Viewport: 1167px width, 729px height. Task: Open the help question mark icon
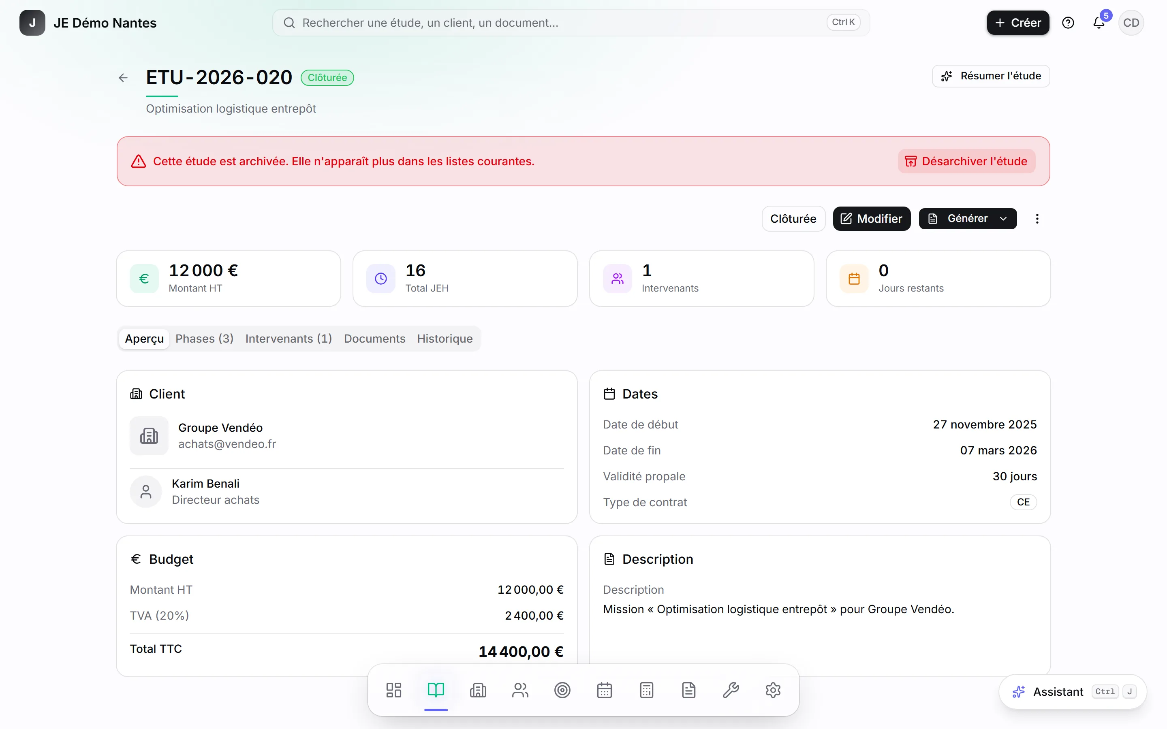[x=1068, y=23]
